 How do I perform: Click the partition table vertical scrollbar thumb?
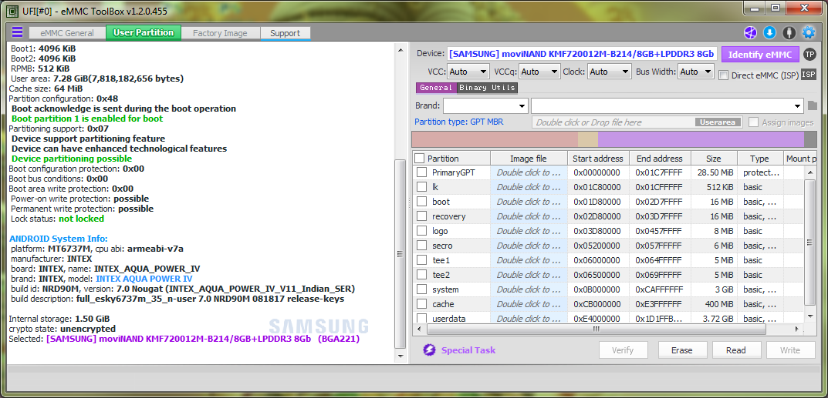tap(809, 242)
